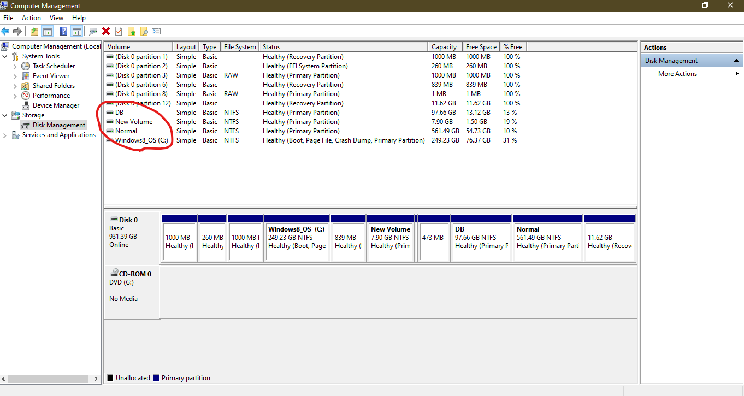The width and height of the screenshot is (744, 396).
Task: Open the View menu
Action: (x=57, y=18)
